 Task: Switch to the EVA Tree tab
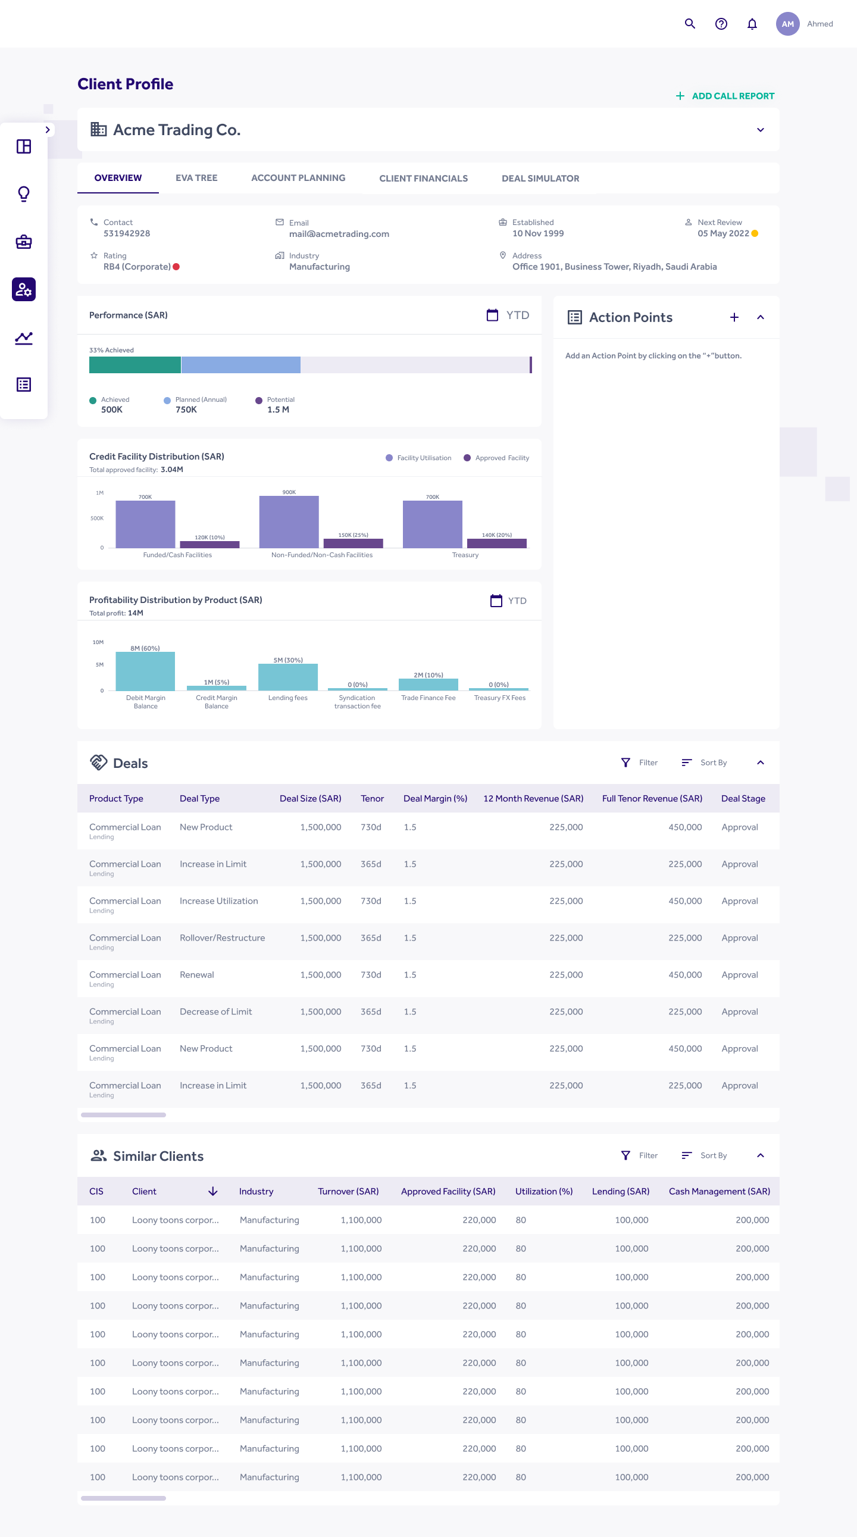pyautogui.click(x=196, y=178)
